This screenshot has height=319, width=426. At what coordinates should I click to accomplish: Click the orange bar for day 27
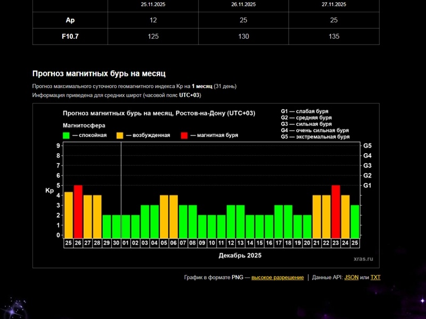click(x=88, y=216)
